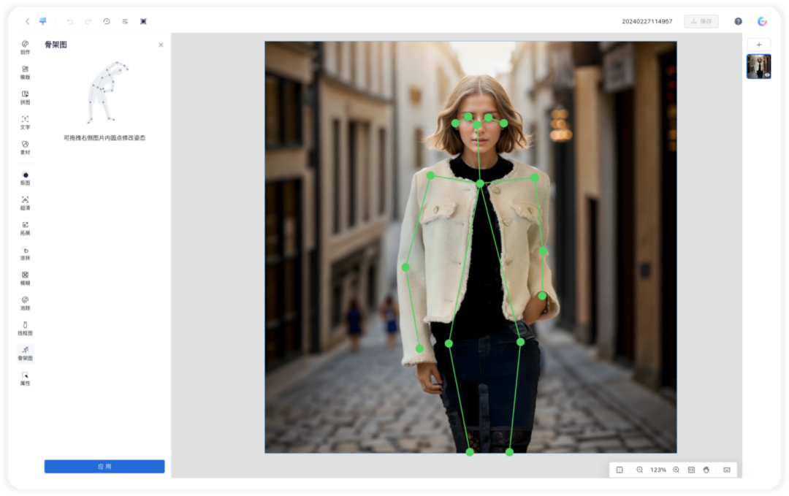The height and width of the screenshot is (496, 789).
Task: Click the blue 应用 apply button
Action: tap(104, 466)
